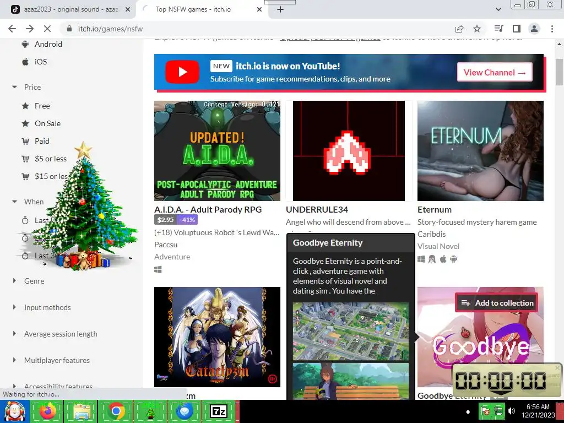
Task: Close the azaz2023 TikTok tab
Action: tap(128, 10)
